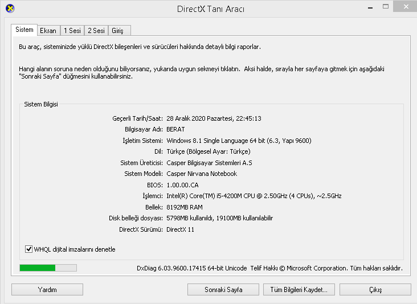Image resolution: width=417 pixels, height=304 pixels.
Task: Click the İşlemci label
Action: 153,196
